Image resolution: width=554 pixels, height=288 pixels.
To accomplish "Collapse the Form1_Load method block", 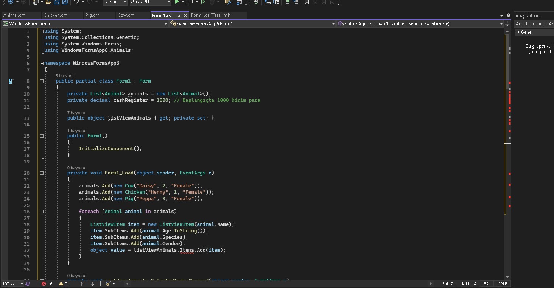I will point(42,173).
